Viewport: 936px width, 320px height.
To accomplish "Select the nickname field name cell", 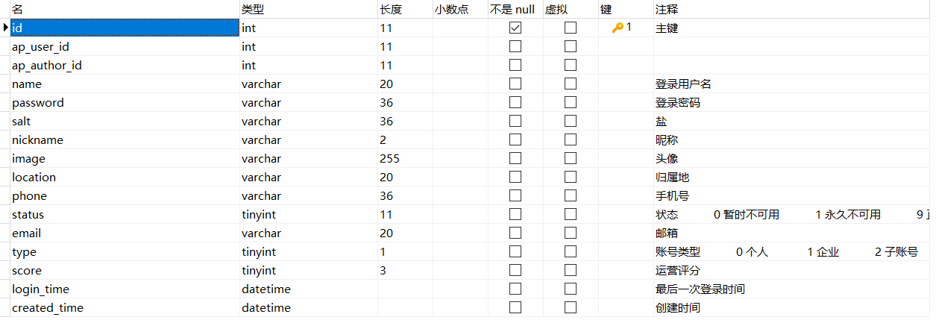I will pos(37,139).
